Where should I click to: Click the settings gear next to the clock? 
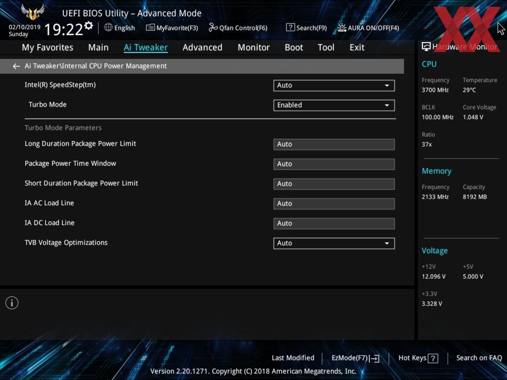click(88, 26)
